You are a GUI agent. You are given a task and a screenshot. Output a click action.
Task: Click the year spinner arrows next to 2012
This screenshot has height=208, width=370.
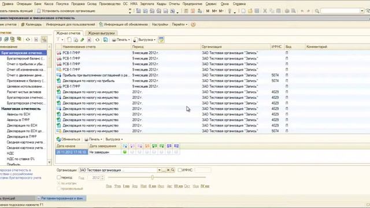pyautogui.click(x=102, y=177)
